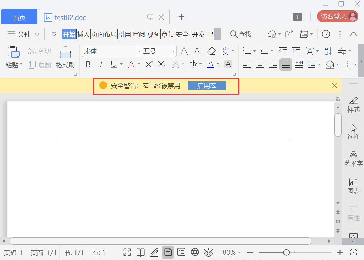Click the 启用宏 button in security warning
The width and height of the screenshot is (364, 260).
point(206,85)
